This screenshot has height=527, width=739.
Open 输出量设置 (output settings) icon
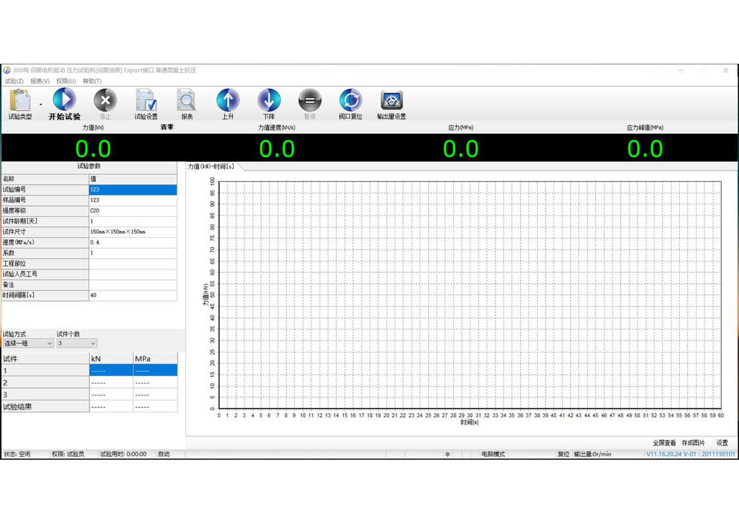point(391,101)
